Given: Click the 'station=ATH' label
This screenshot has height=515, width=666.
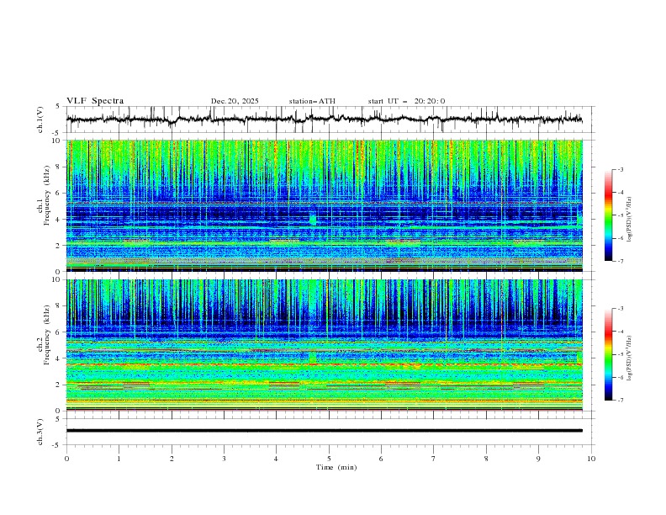Looking at the screenshot, I should pos(312,101).
